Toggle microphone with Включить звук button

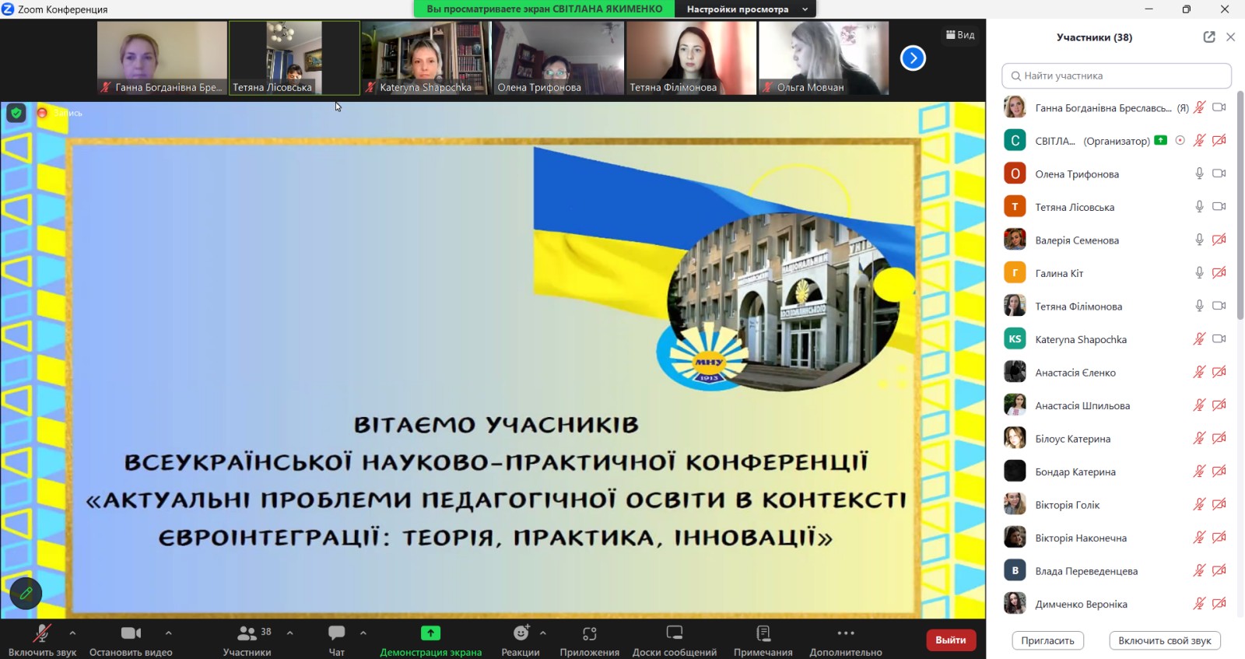click(42, 633)
